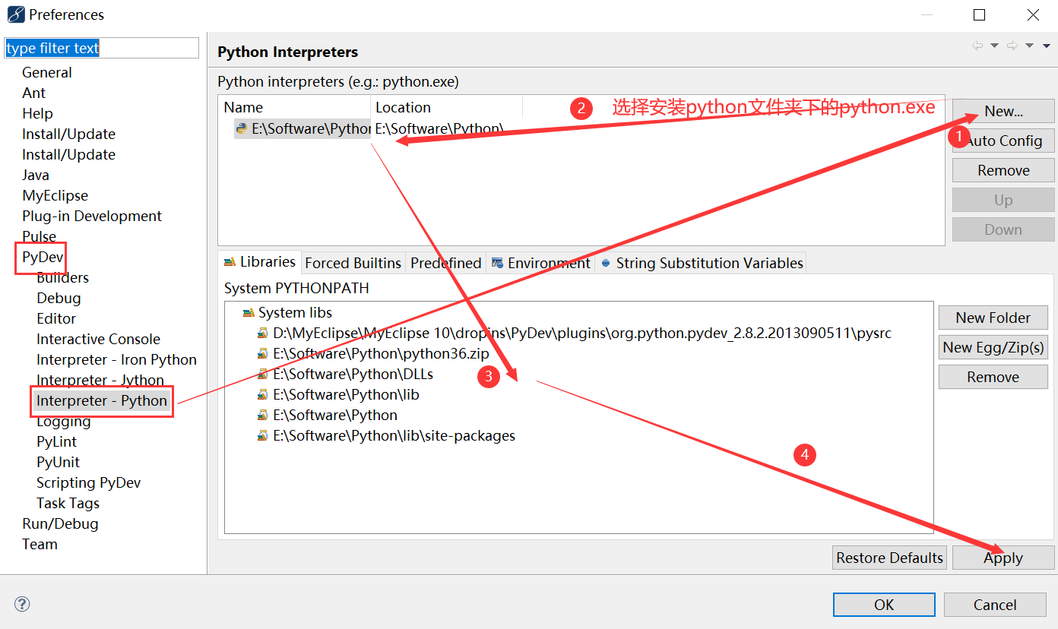Select MyEclipse preferences category
The height and width of the screenshot is (629, 1058).
click(55, 195)
